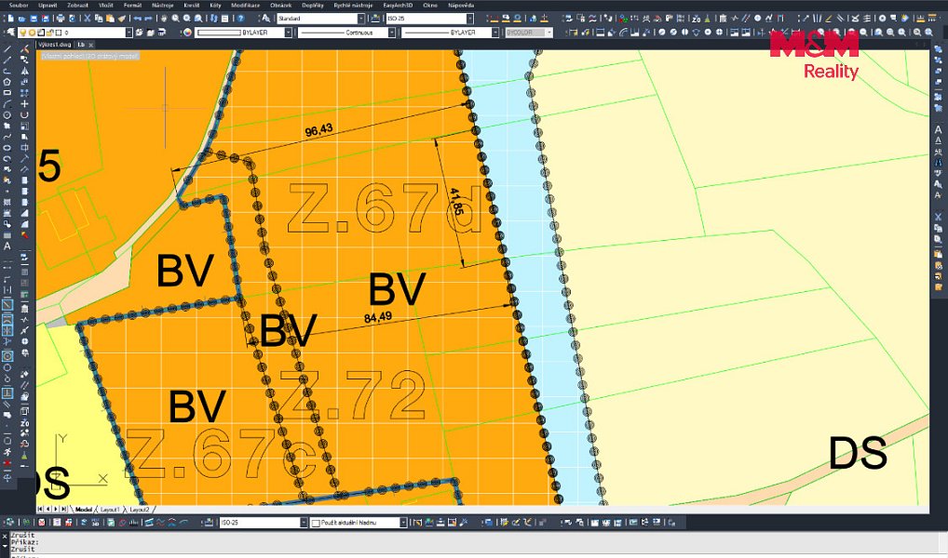948x558 pixels.
Task: Open the Soubor menu
Action: [x=19, y=5]
